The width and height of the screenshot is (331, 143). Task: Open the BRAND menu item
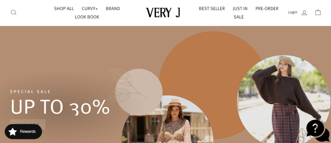[113, 9]
